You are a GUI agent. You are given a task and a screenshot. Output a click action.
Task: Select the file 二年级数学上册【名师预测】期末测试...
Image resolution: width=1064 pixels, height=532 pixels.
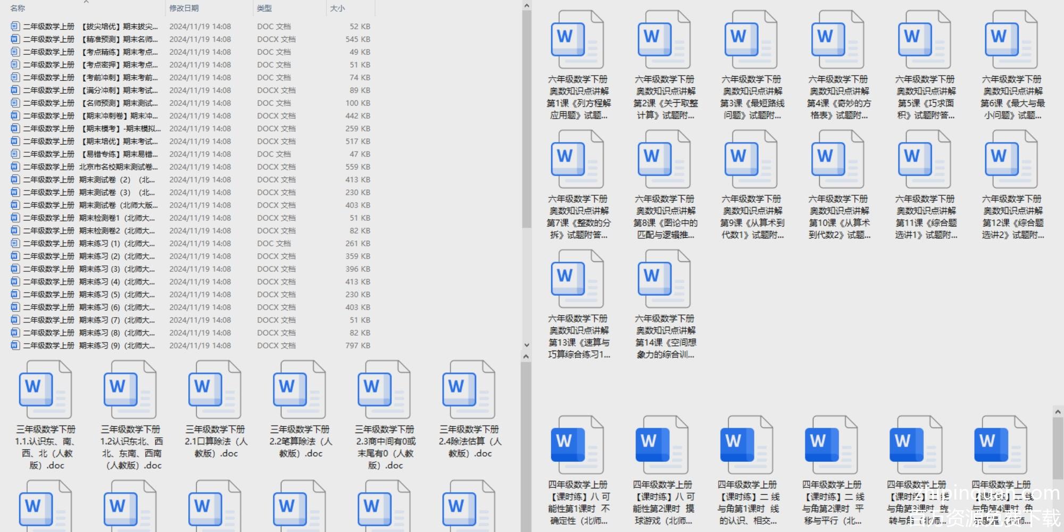(90, 103)
